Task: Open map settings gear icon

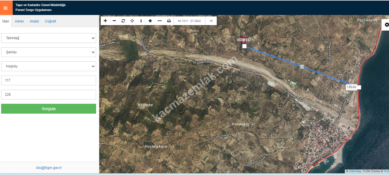Action: pos(386,25)
